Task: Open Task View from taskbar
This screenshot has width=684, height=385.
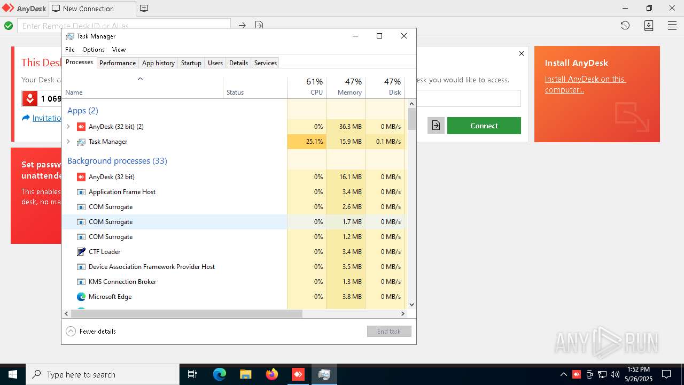Action: click(x=192, y=374)
